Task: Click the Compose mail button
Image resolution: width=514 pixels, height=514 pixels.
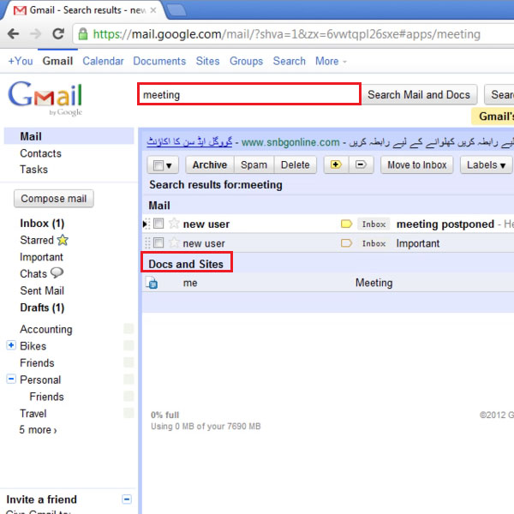Action: 54,199
